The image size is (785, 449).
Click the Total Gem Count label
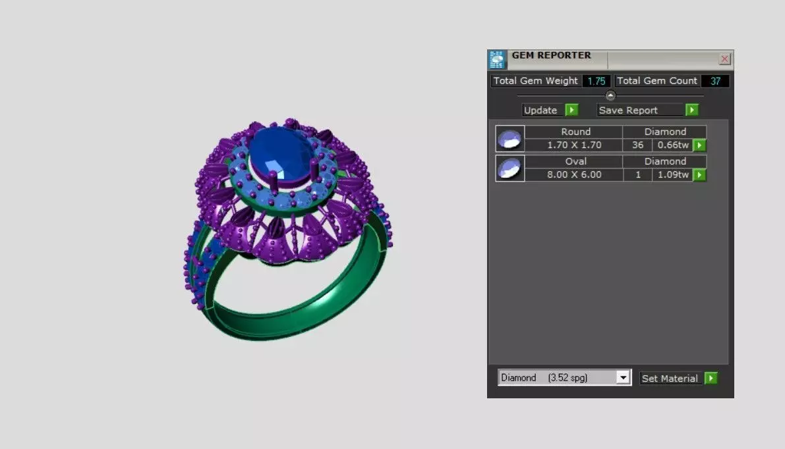657,81
